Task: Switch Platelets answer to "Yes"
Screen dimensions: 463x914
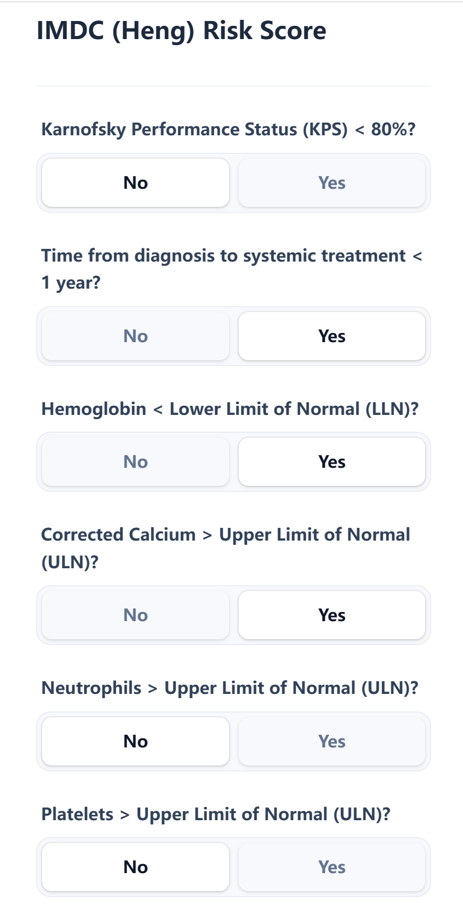Action: (x=333, y=866)
